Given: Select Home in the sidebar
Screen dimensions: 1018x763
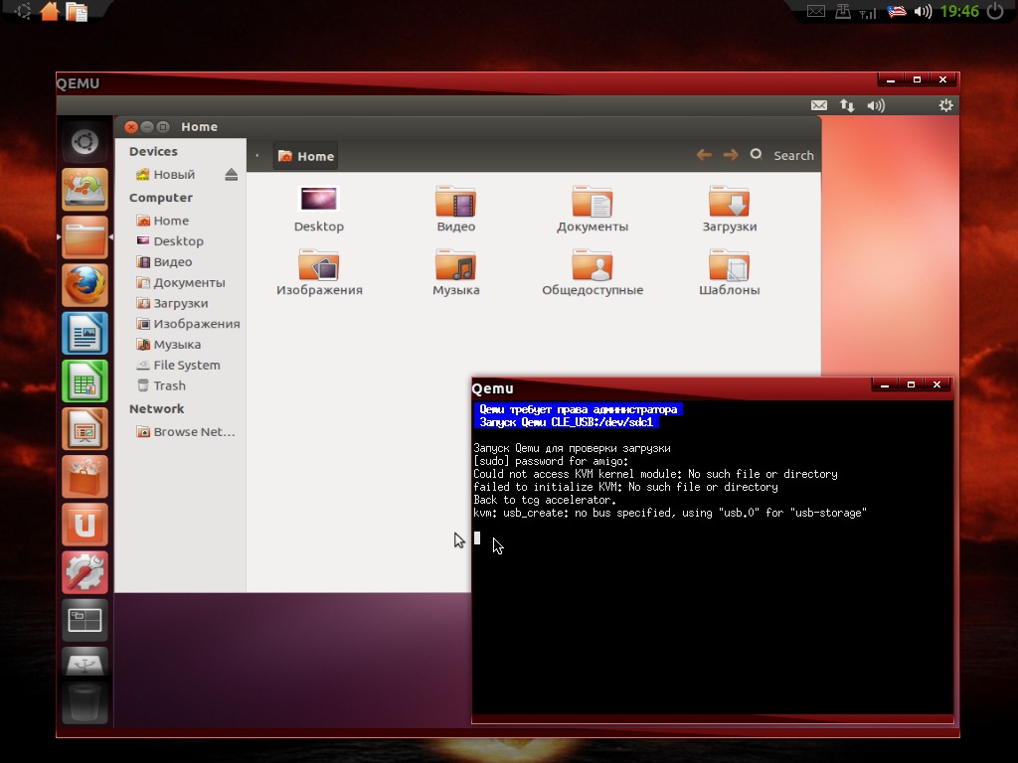Looking at the screenshot, I should (x=162, y=221).
